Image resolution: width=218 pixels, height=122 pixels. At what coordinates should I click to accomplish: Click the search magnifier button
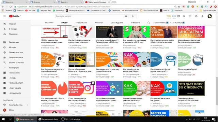click(x=133, y=16)
